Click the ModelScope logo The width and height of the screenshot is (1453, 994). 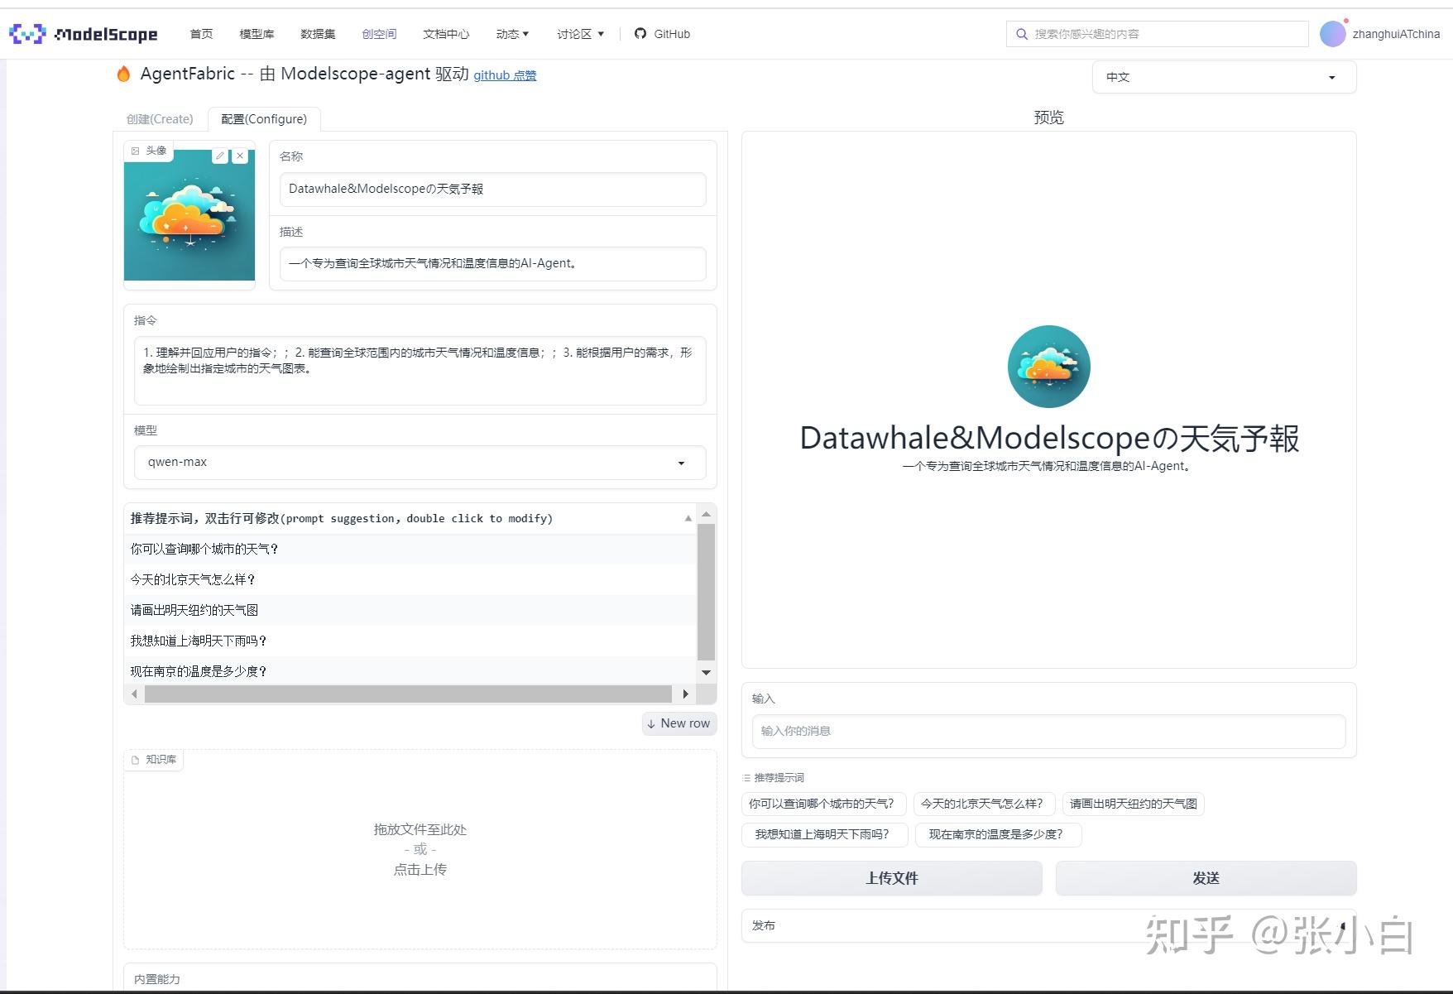(x=83, y=34)
